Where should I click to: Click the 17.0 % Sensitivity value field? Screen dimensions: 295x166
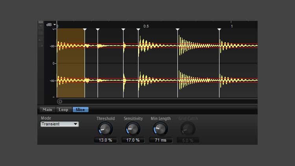[x=133, y=140]
